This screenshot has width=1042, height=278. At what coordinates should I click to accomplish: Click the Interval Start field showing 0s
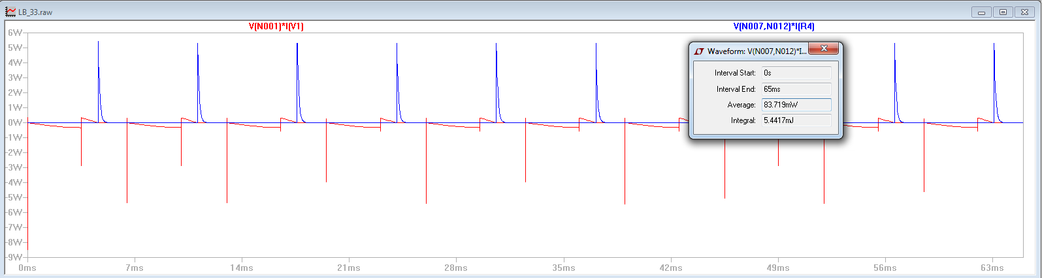point(796,73)
